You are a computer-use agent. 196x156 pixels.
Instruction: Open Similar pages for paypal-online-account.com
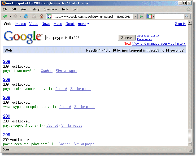coord(81,89)
